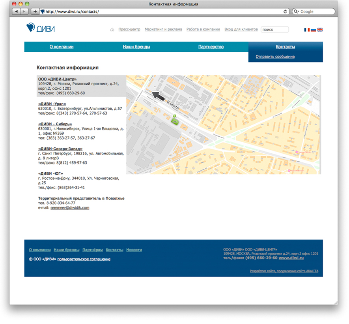
Task: Select the Наши бренды main tab
Action: 136,47
